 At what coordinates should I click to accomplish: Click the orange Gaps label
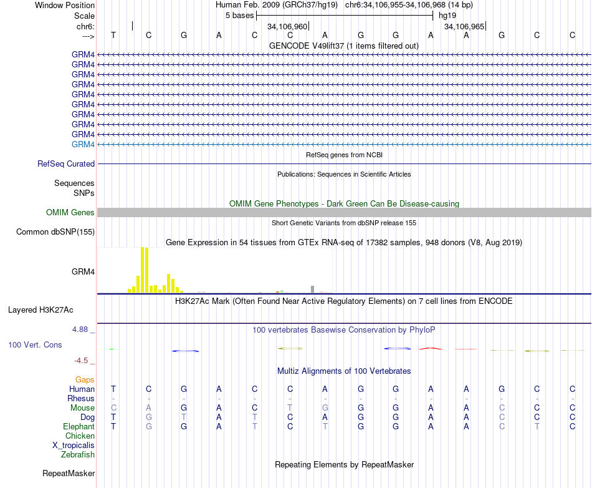tap(85, 380)
